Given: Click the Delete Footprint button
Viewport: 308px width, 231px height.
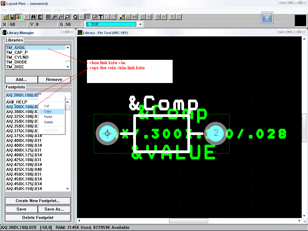Looking at the screenshot, I should [38, 218].
